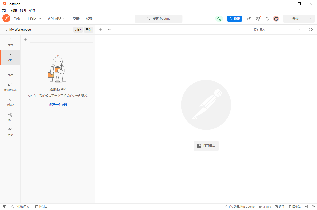The height and width of the screenshot is (210, 317).
Task: Open settings via the gear icon
Action: click(x=258, y=19)
